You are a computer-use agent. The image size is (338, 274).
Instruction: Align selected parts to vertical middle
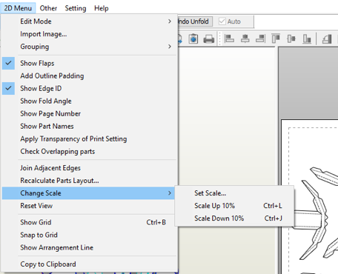(x=291, y=39)
